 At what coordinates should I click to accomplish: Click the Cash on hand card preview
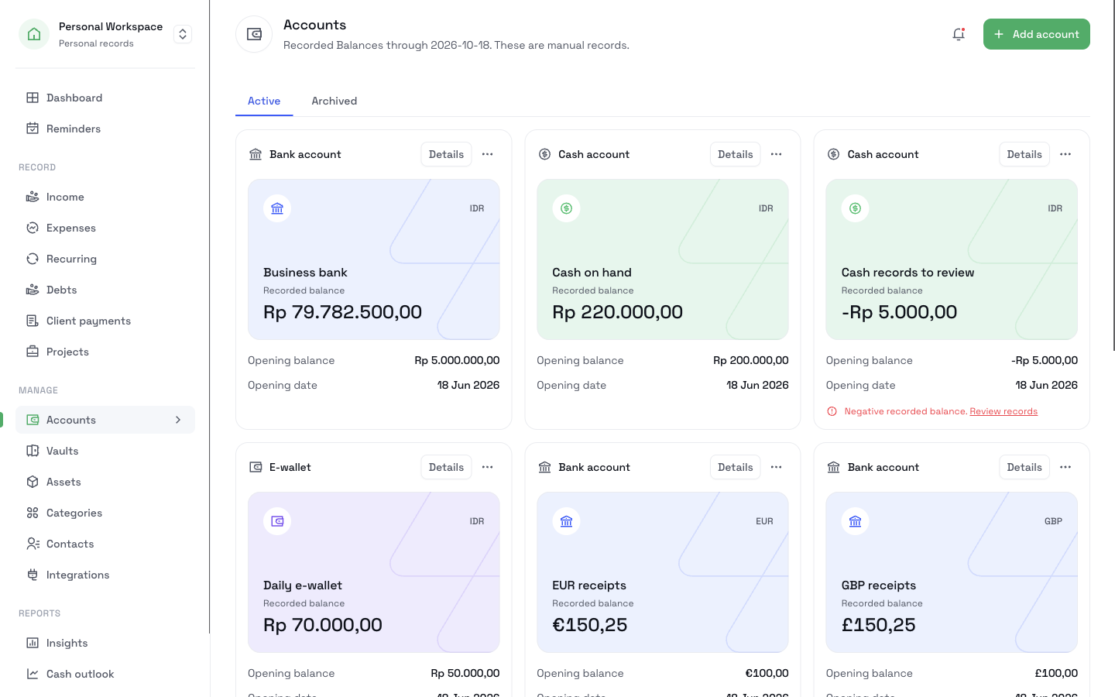[x=663, y=259]
